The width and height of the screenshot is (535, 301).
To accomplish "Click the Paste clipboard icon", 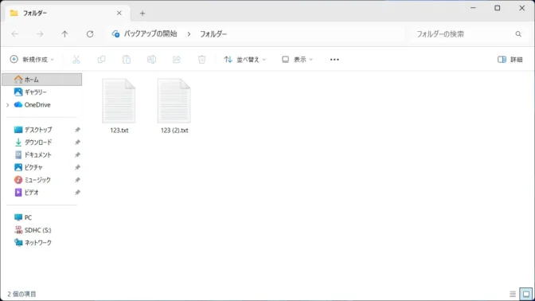I will point(127,60).
